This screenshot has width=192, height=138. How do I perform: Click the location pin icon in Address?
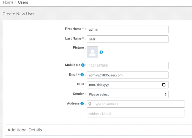[x=90, y=104]
